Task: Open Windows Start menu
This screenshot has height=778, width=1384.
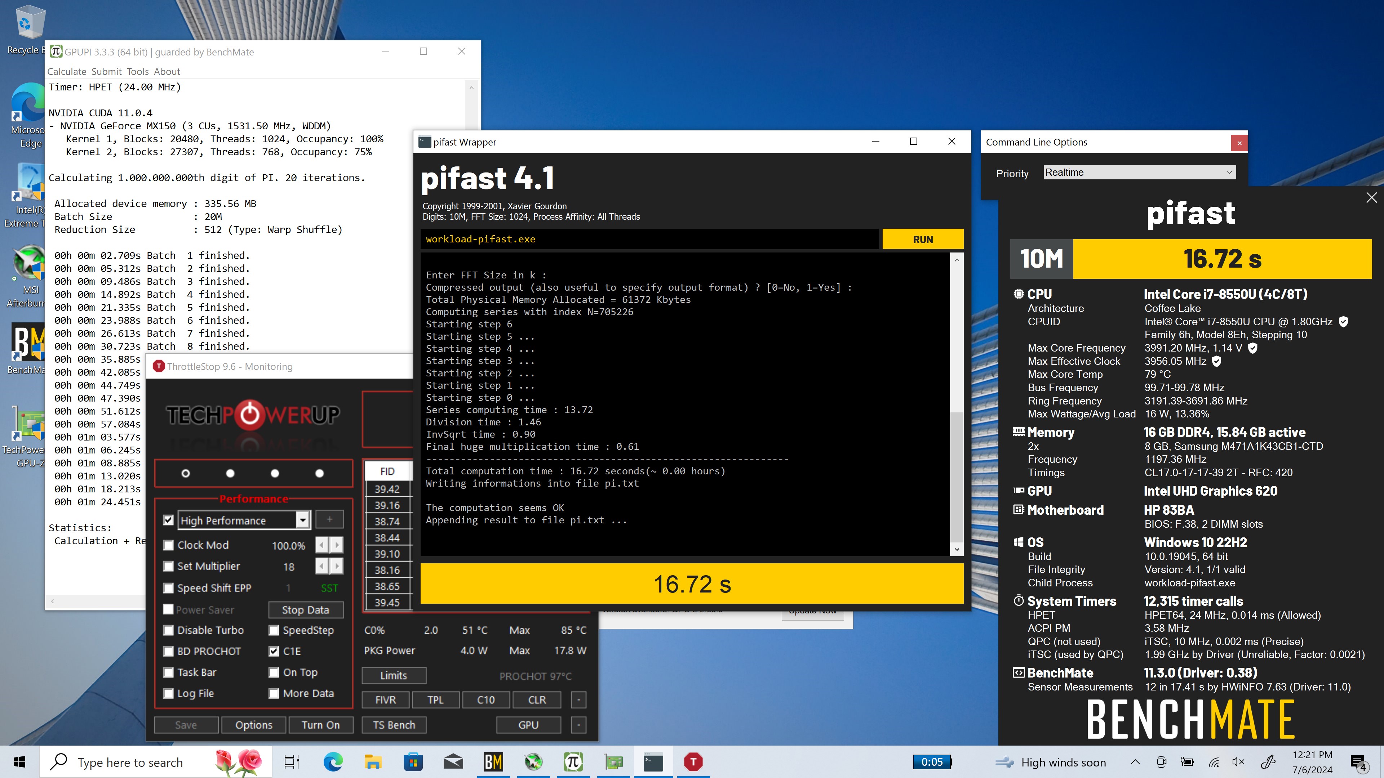Action: tap(19, 762)
